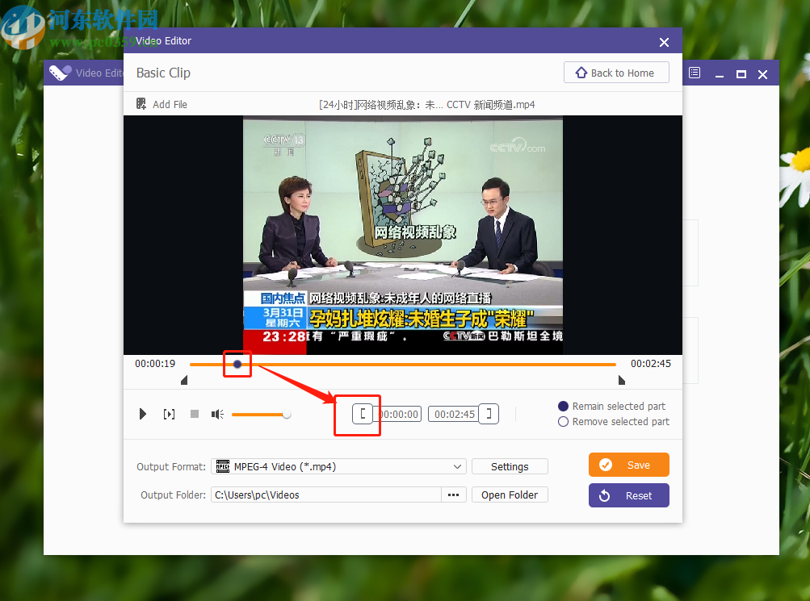Click Back to Home

point(615,72)
